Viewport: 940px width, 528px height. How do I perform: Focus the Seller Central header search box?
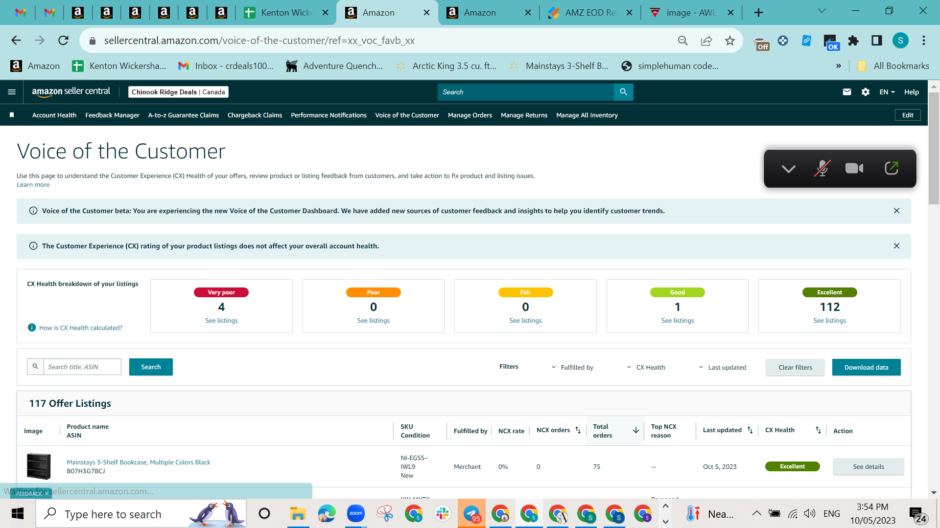point(526,92)
